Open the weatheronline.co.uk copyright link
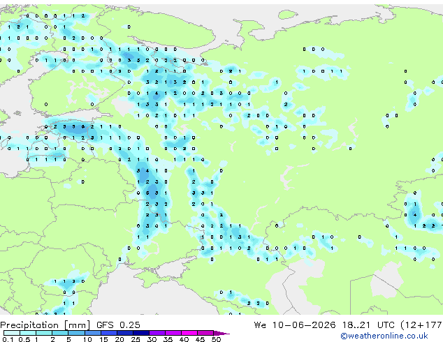 point(384,336)
